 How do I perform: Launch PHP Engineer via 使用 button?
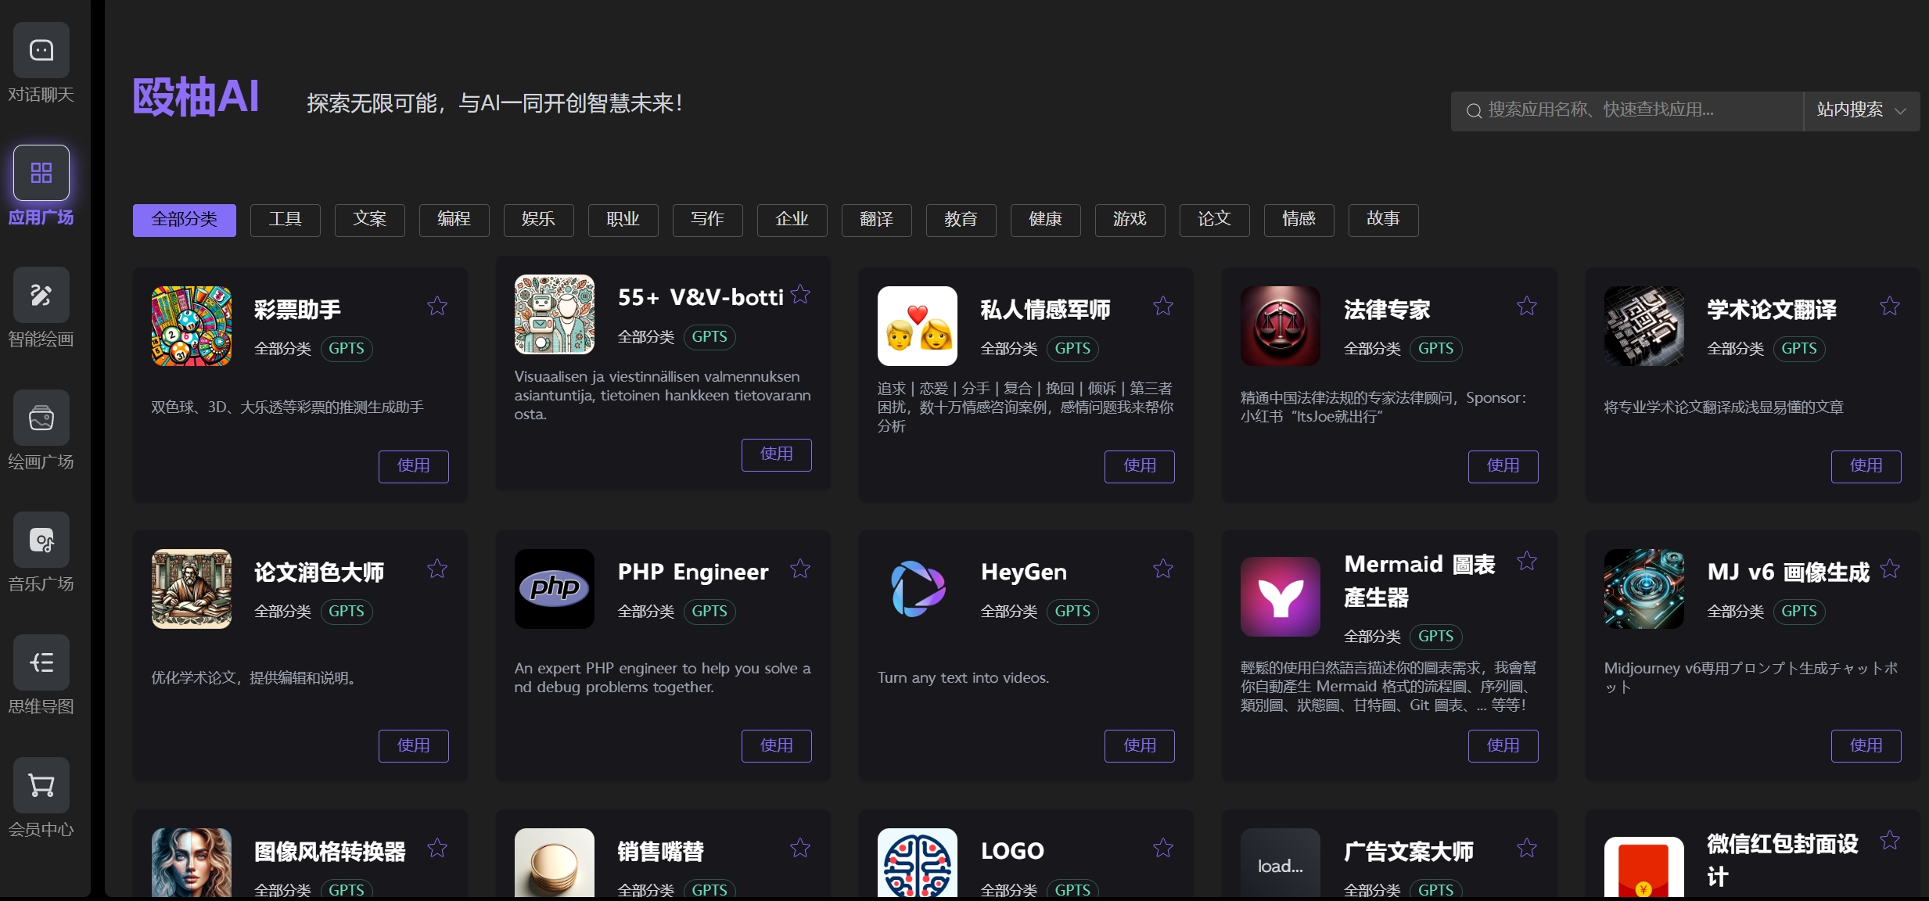click(x=777, y=745)
